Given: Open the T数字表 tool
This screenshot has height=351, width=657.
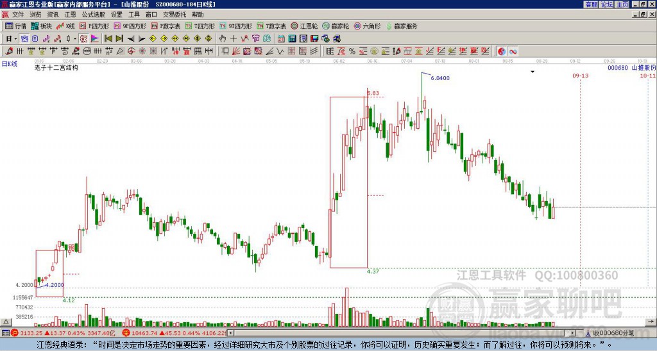Looking at the screenshot, I should click(x=271, y=26).
